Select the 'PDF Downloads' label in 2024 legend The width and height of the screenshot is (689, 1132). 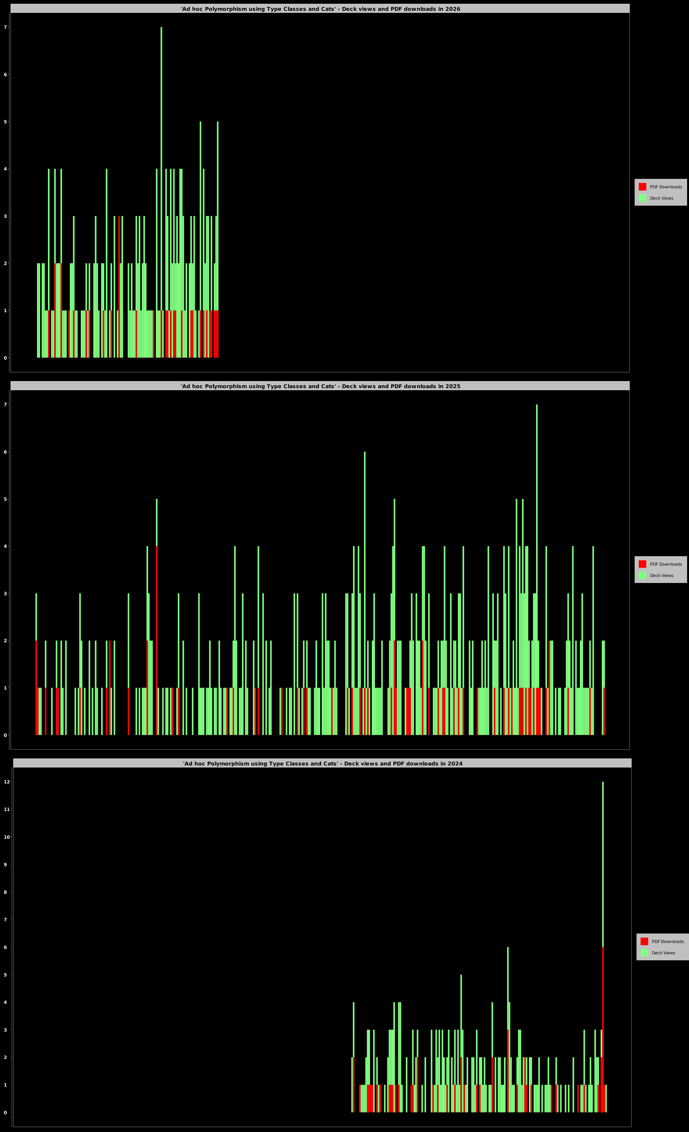(667, 942)
